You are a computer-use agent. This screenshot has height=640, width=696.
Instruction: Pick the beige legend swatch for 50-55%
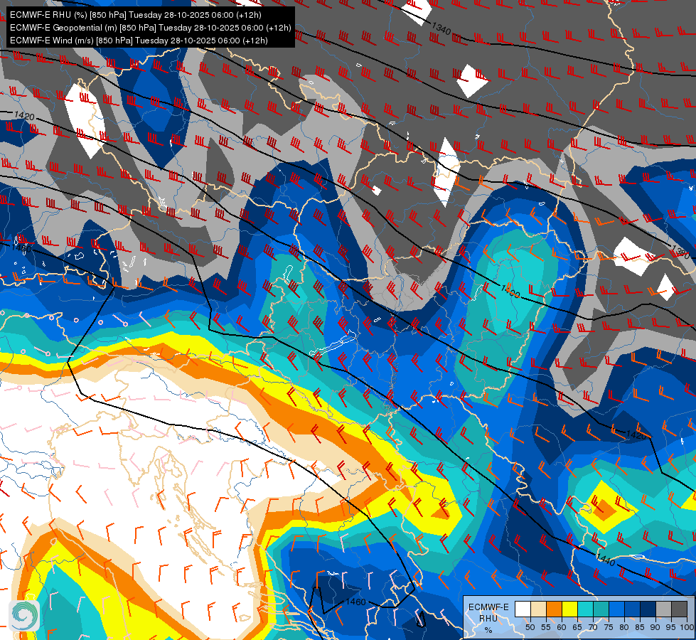click(x=538, y=609)
